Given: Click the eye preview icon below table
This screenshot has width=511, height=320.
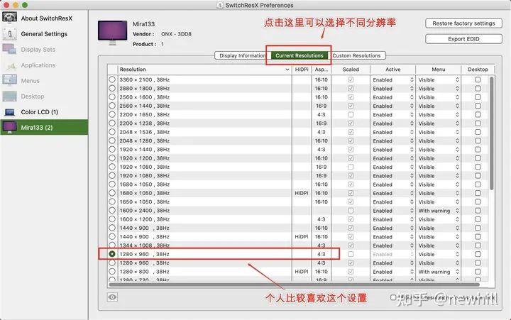Looking at the screenshot, I should [112, 297].
